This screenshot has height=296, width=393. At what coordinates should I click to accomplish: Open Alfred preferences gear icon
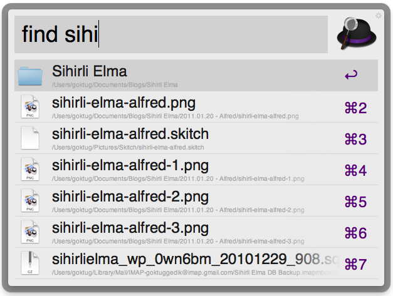pos(379,15)
